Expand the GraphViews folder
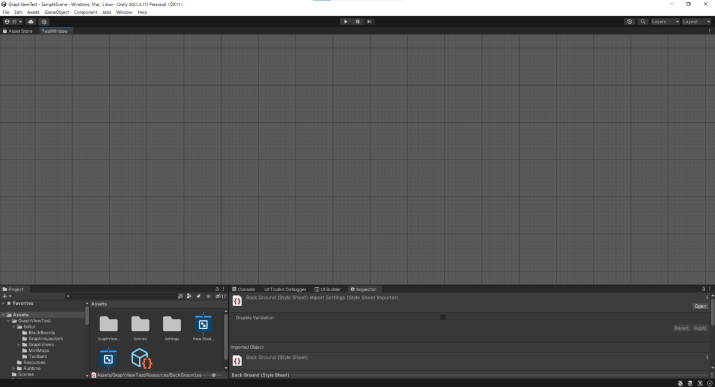The image size is (715, 387). [x=18, y=344]
